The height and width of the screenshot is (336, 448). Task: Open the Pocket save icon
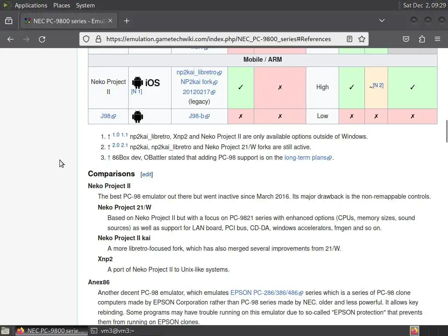(406, 39)
